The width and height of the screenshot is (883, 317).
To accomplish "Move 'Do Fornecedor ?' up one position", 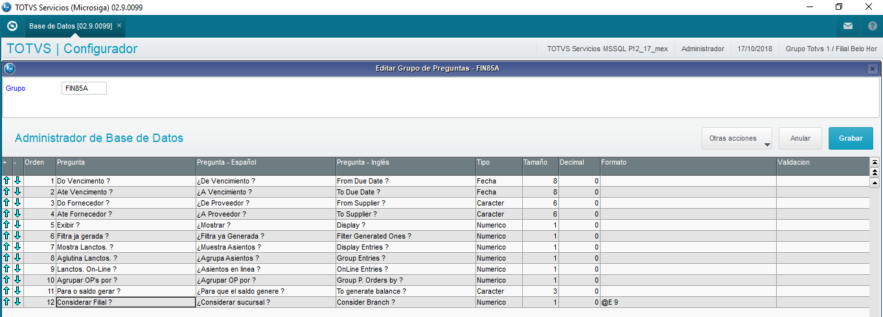I will [x=6, y=203].
